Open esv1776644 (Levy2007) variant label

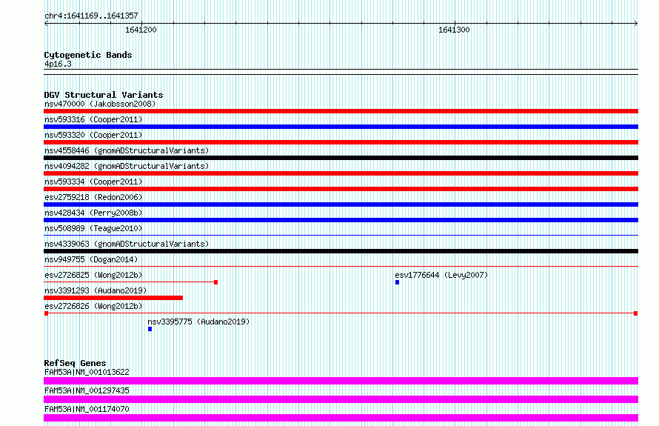(x=441, y=275)
